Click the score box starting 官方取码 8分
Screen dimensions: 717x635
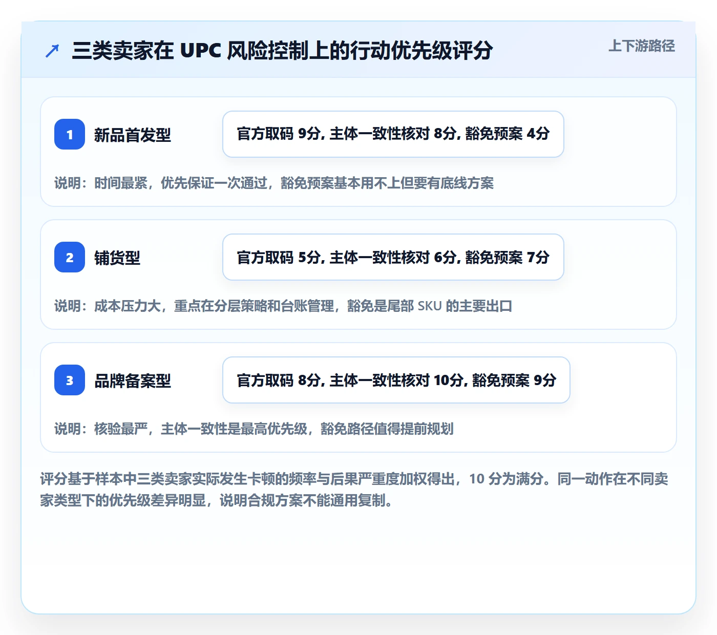coord(396,380)
